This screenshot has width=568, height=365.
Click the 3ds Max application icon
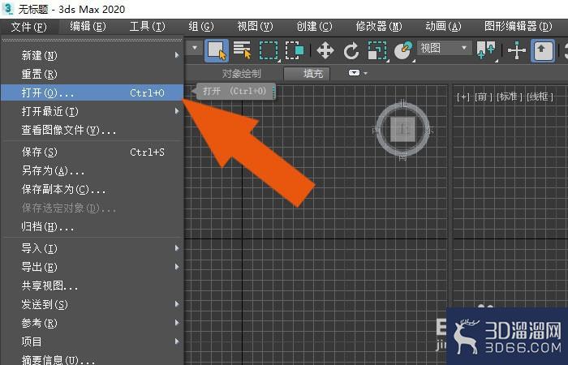(x=8, y=9)
